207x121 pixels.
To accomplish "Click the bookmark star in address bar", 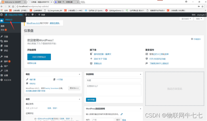I will point(203,6).
